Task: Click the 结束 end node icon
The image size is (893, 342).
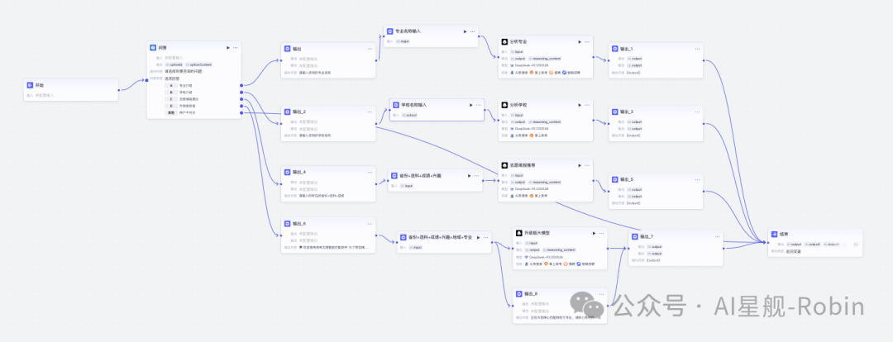Action: click(x=774, y=235)
